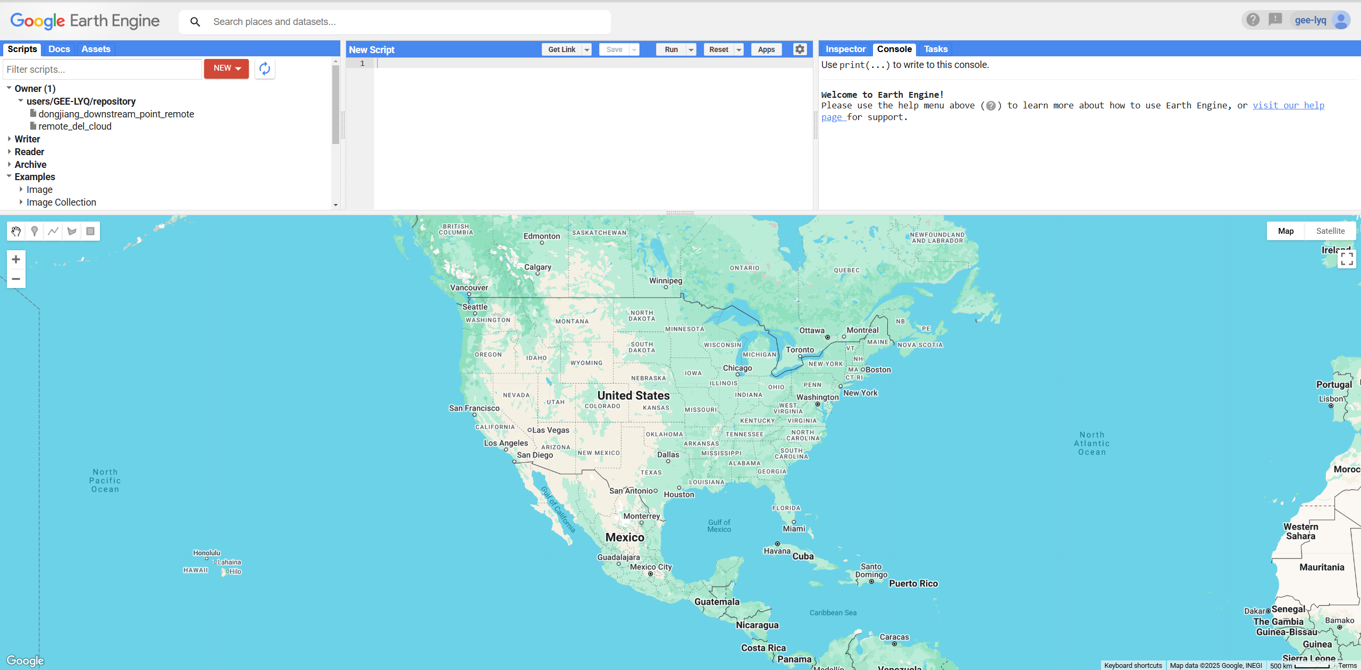Open the NEW script dropdown
The width and height of the screenshot is (1361, 670).
(x=226, y=69)
